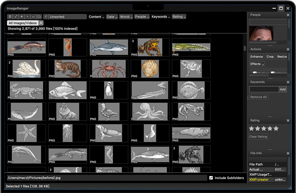Toggle the Include Subfolders checkbox
Image resolution: width=296 pixels, height=193 pixels.
[x=211, y=178]
